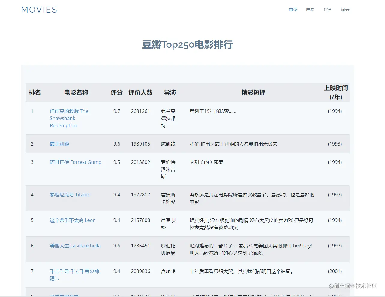Open 美丽人生 La vita è bella link
The width and height of the screenshot is (385, 297).
pyautogui.click(x=75, y=246)
